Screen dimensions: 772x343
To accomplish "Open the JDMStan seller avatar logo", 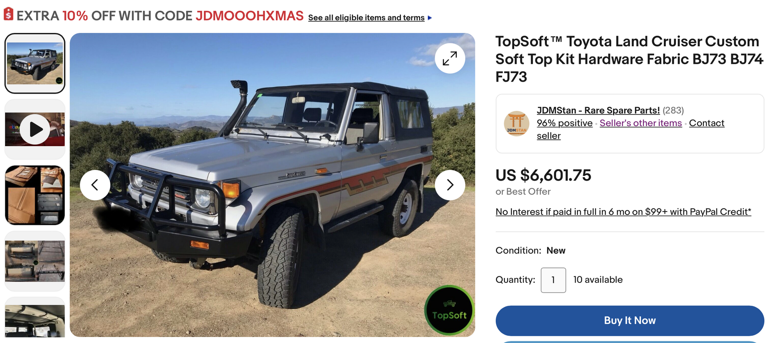I will (516, 124).
